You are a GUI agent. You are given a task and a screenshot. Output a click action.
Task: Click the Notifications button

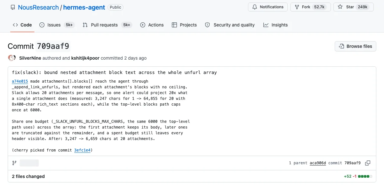268,7
